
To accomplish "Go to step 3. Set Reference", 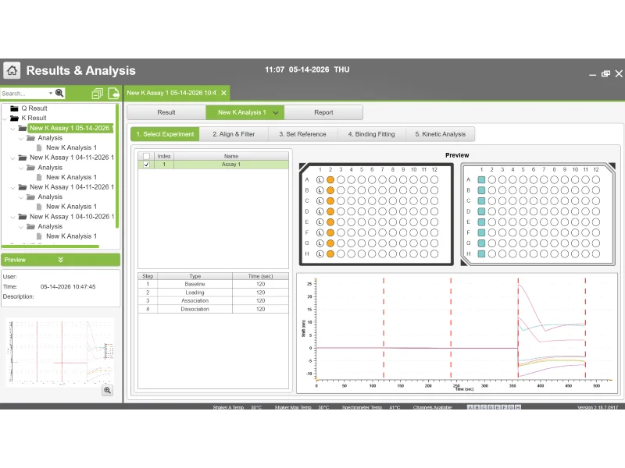I will click(302, 134).
